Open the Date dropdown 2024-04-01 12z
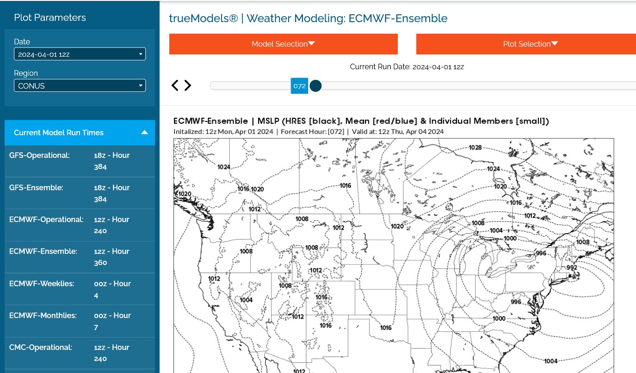The width and height of the screenshot is (636, 373). 80,54
